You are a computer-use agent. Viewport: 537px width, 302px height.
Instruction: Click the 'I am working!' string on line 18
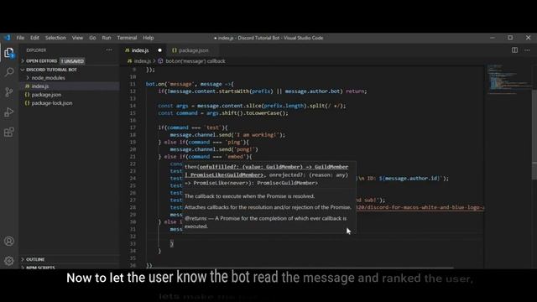pos(256,135)
